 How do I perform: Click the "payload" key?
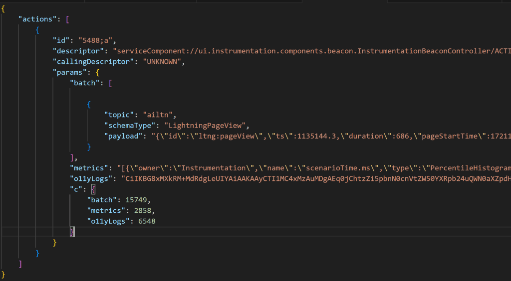[123, 137]
